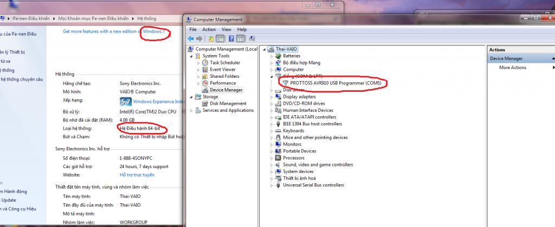
Task: Expand the Bộ điều hợp Mạng category
Action: (x=272, y=63)
